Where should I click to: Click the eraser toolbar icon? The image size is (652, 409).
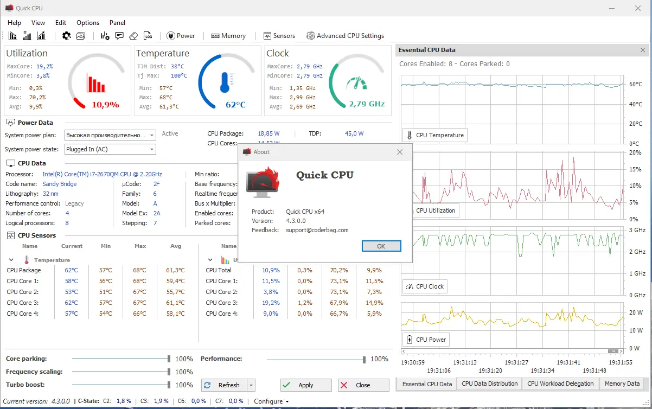tap(133, 36)
